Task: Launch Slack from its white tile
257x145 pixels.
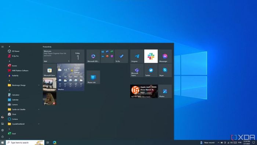Action: coord(151,56)
